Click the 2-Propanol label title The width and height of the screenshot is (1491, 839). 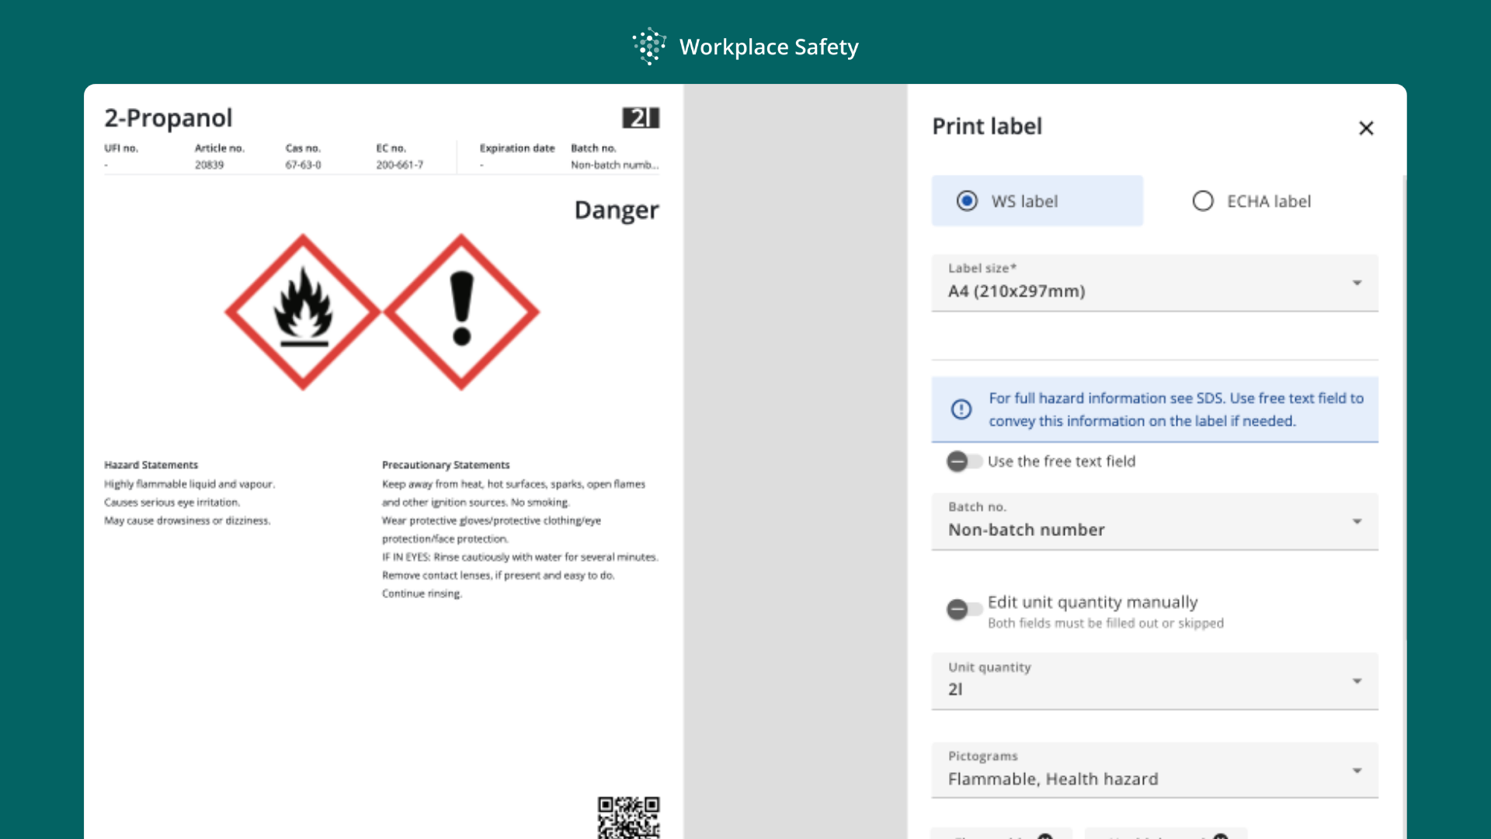point(169,118)
